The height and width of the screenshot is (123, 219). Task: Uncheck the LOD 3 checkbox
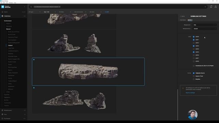click(x=194, y=46)
